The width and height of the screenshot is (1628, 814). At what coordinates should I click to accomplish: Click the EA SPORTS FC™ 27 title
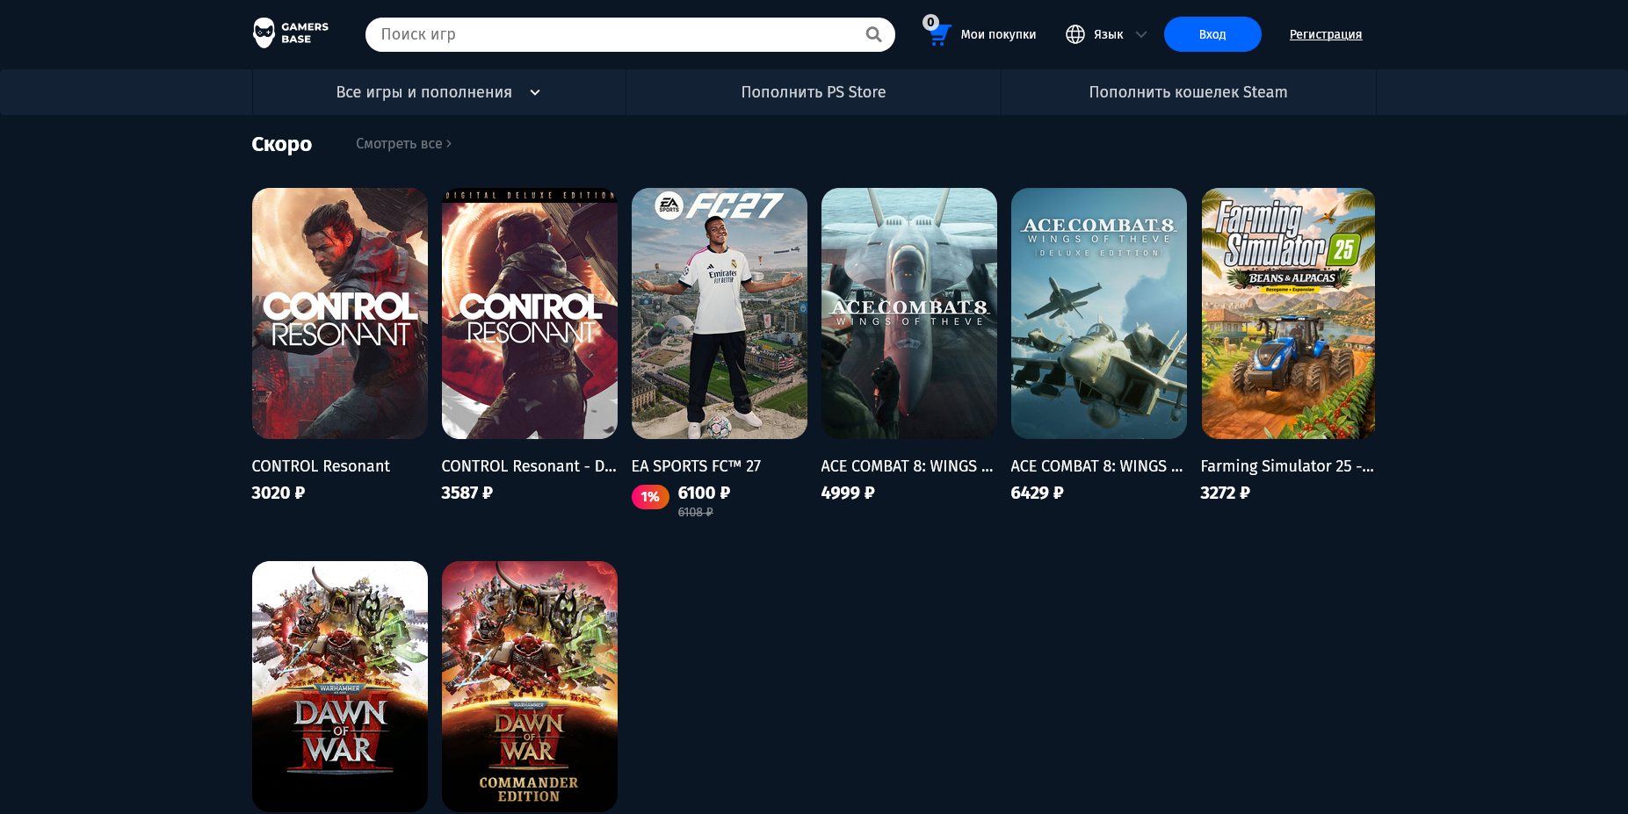pyautogui.click(x=696, y=466)
